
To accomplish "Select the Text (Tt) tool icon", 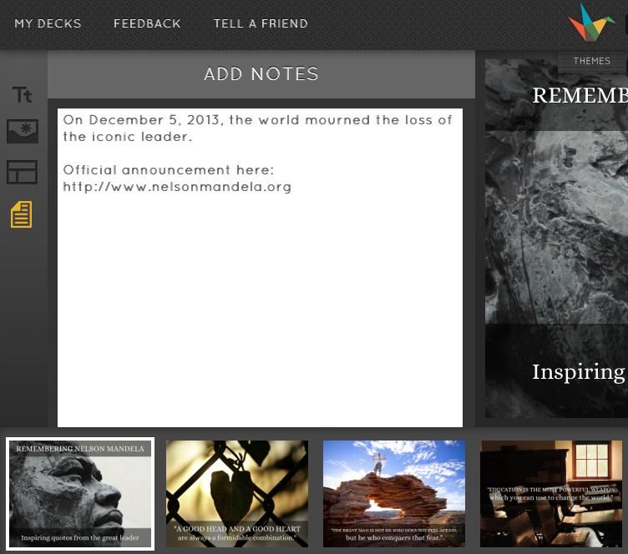I will (22, 95).
